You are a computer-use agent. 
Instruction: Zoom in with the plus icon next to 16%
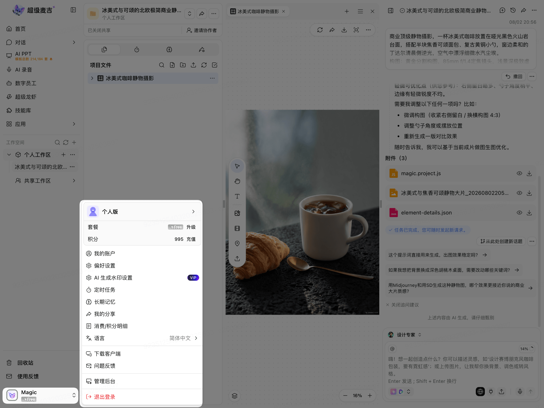point(370,396)
